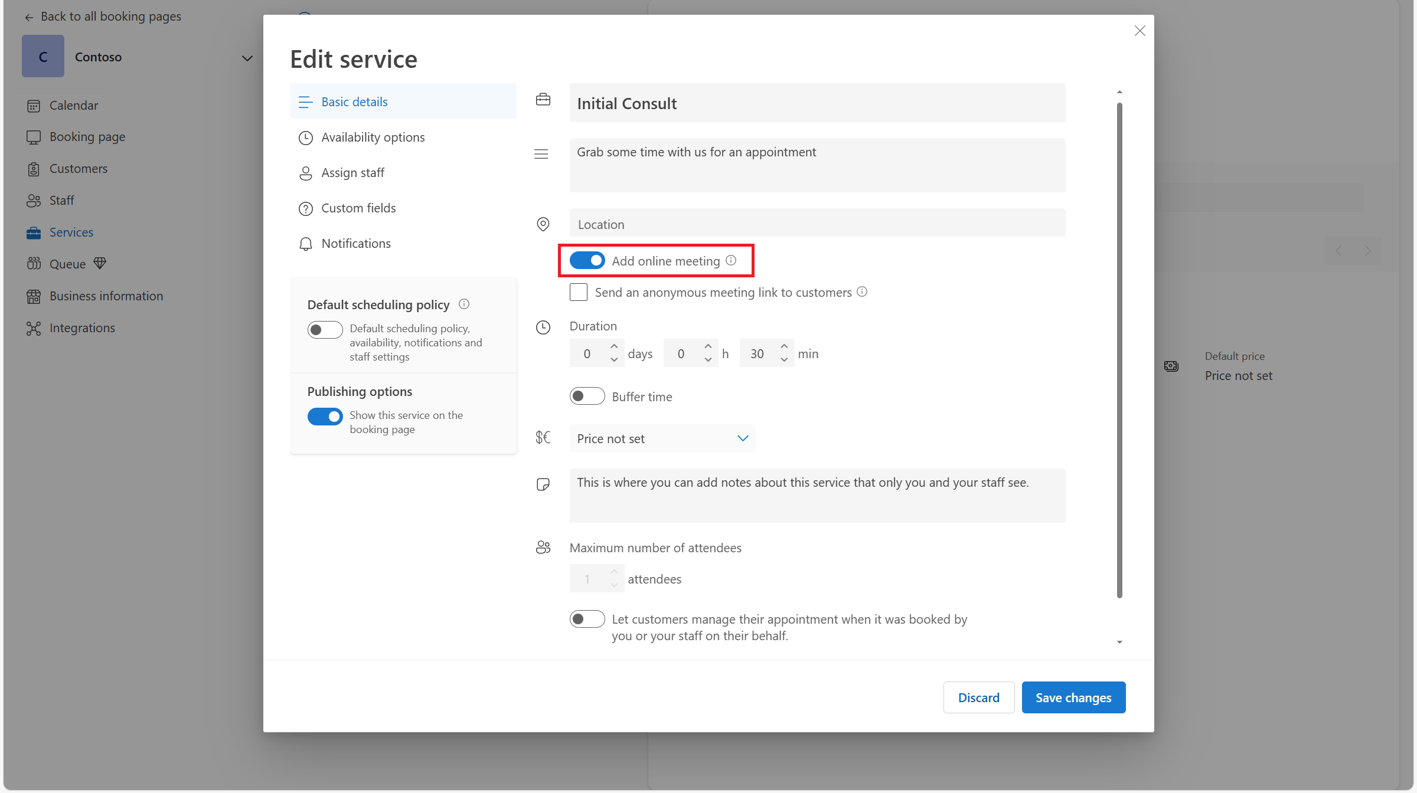
Task: Select Booking page from the sidebar
Action: click(89, 136)
